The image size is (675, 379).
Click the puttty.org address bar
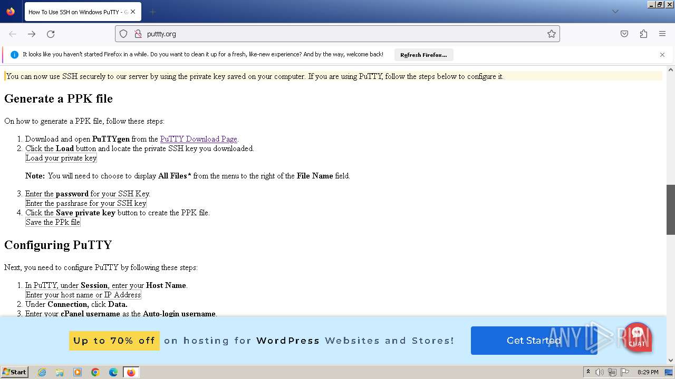coord(337,34)
